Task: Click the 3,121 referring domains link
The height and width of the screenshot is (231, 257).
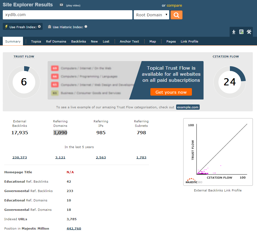Action: [60, 158]
